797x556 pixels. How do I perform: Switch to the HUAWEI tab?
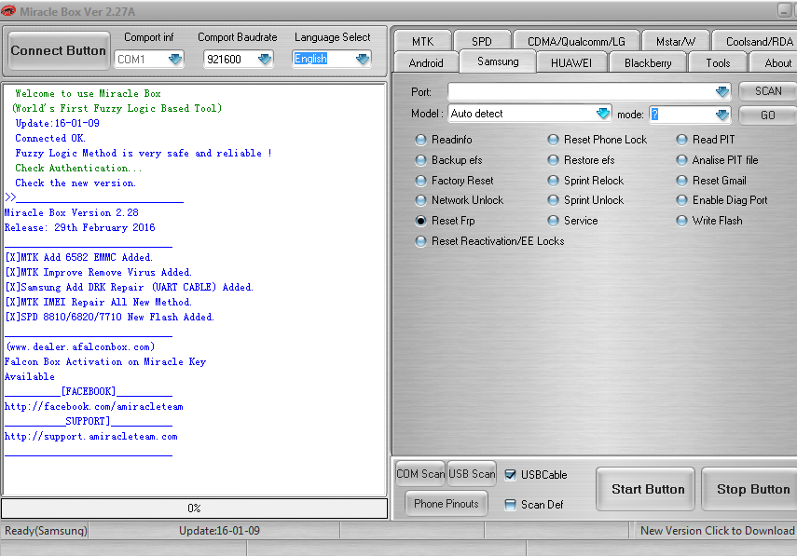click(x=571, y=63)
